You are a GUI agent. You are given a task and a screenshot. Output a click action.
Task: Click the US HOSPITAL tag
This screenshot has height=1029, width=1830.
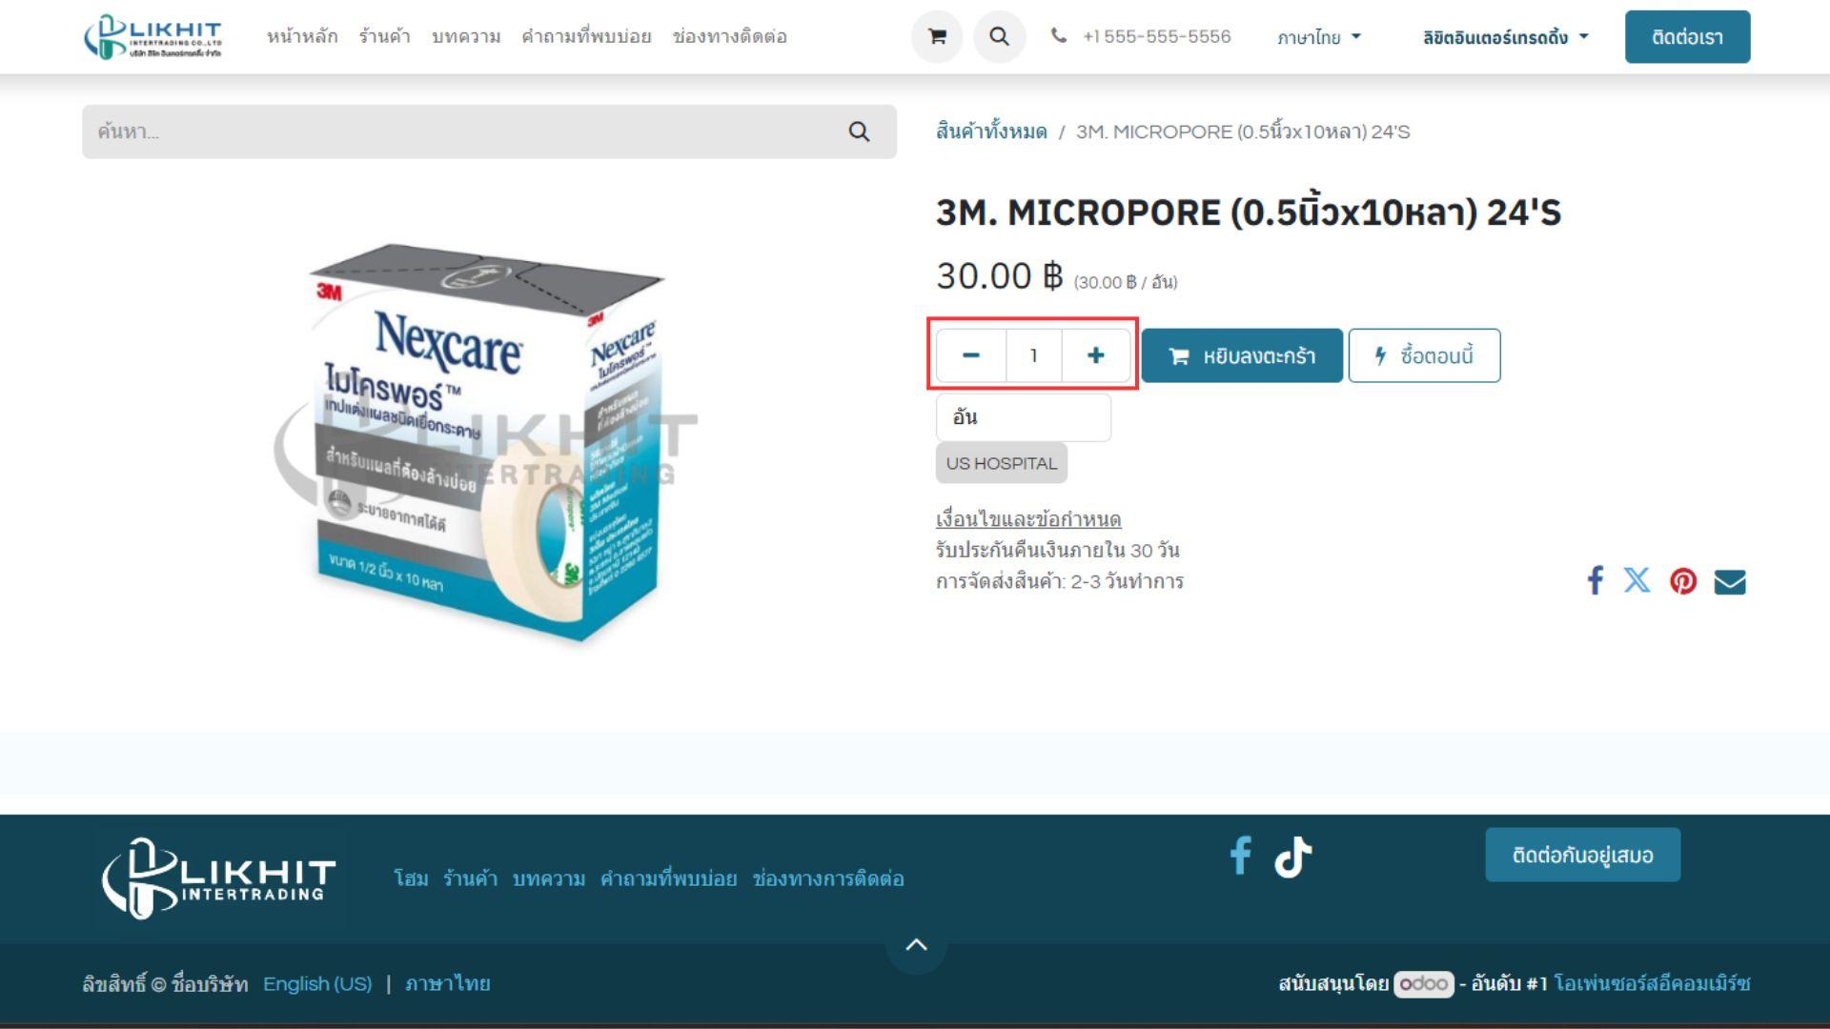point(1002,463)
